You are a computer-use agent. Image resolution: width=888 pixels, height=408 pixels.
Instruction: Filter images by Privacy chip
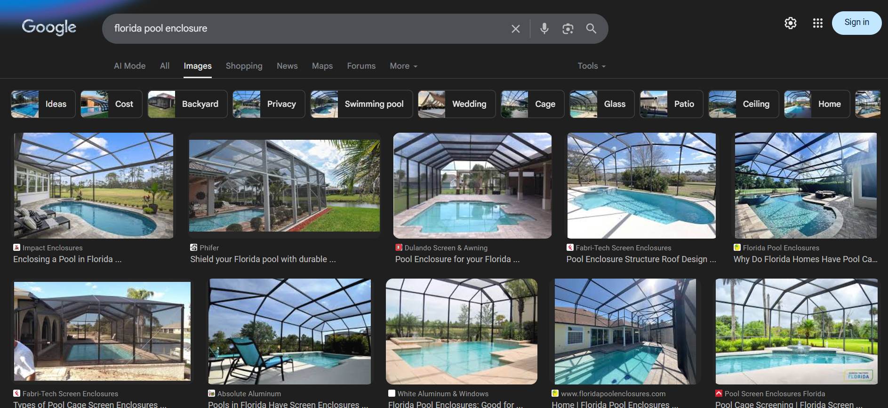pyautogui.click(x=269, y=104)
